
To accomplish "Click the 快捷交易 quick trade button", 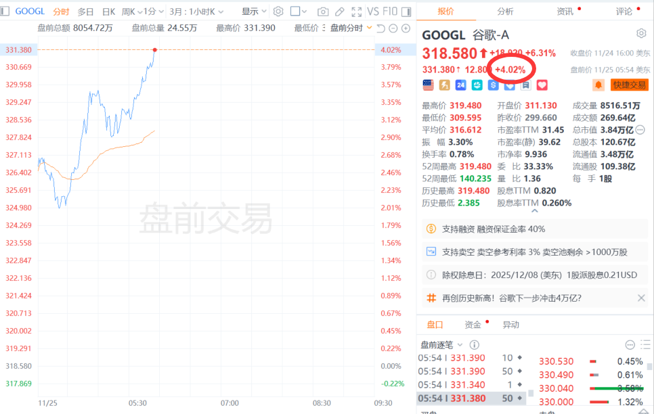I will coord(630,85).
